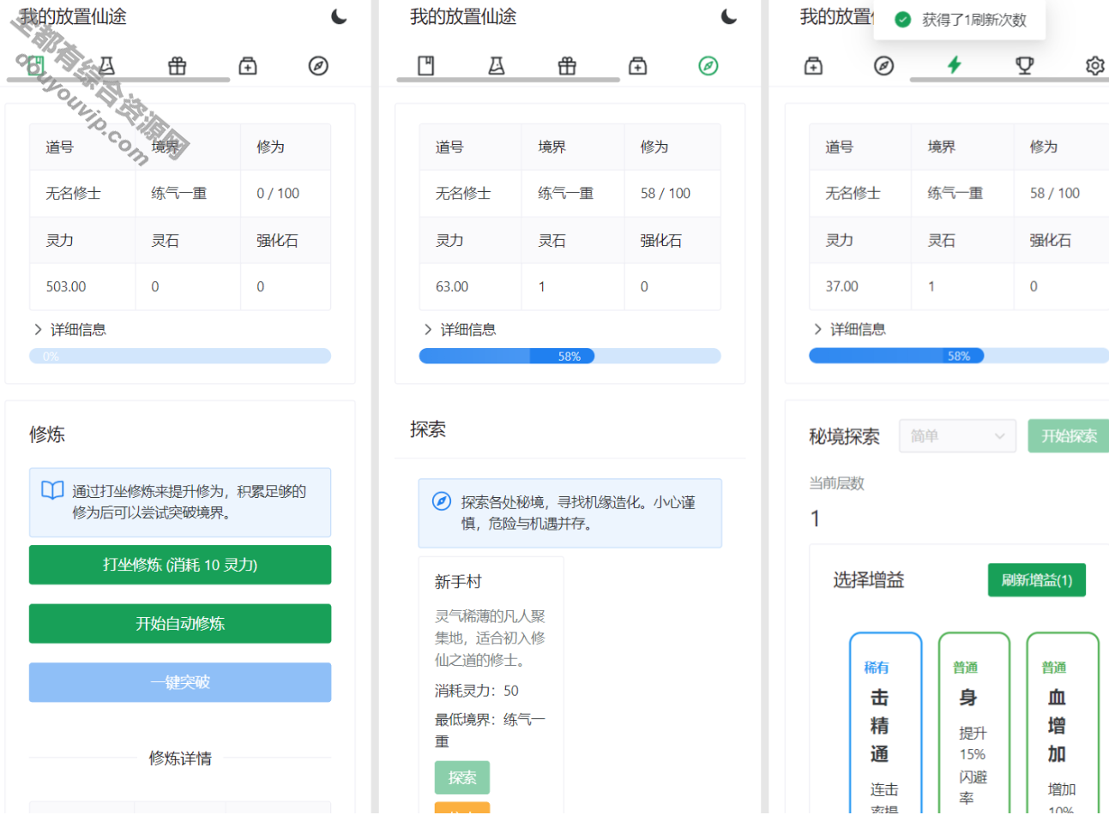Click the 58% progress bar in middle screen
The image size is (1109, 815).
[x=570, y=357]
